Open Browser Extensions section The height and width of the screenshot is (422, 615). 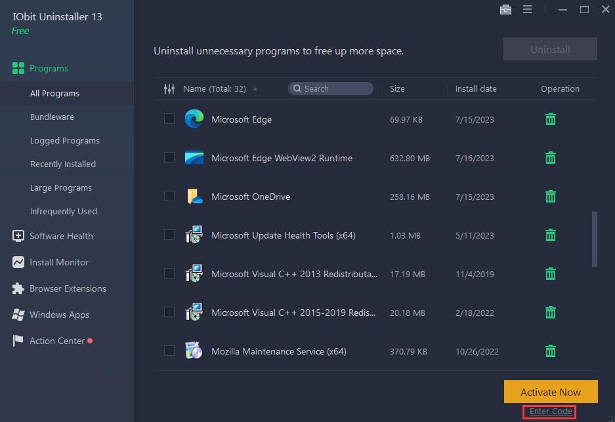tap(68, 288)
